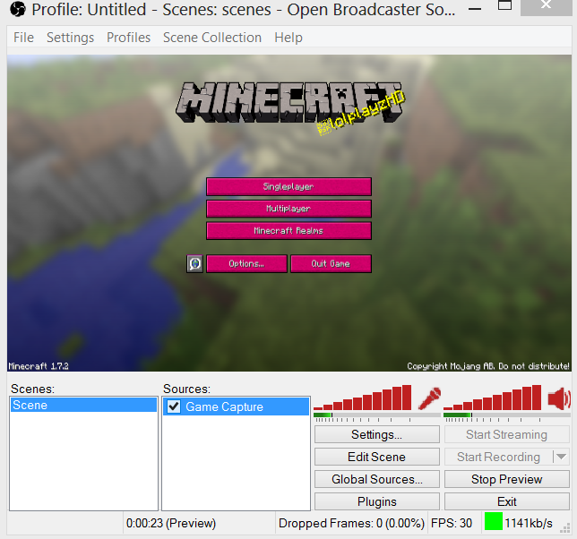
Task: Click the microphone level meter
Action: click(377, 415)
